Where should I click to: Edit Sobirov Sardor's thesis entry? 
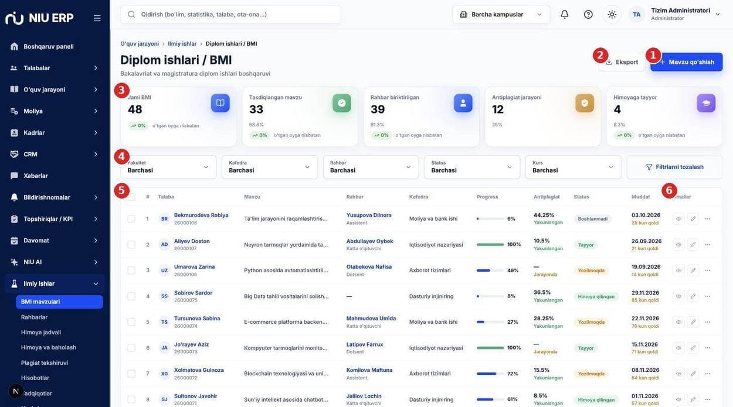(x=693, y=296)
